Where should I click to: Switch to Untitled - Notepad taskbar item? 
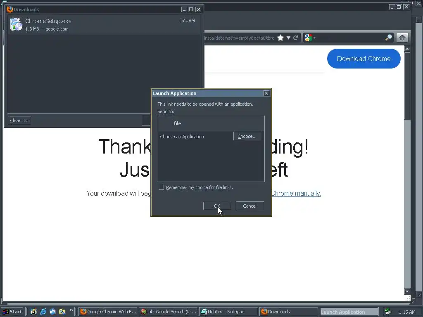tap(229, 312)
